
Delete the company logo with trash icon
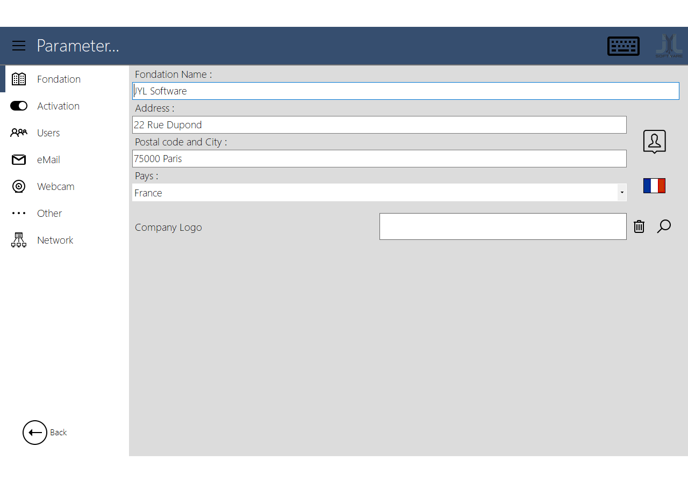point(639,226)
